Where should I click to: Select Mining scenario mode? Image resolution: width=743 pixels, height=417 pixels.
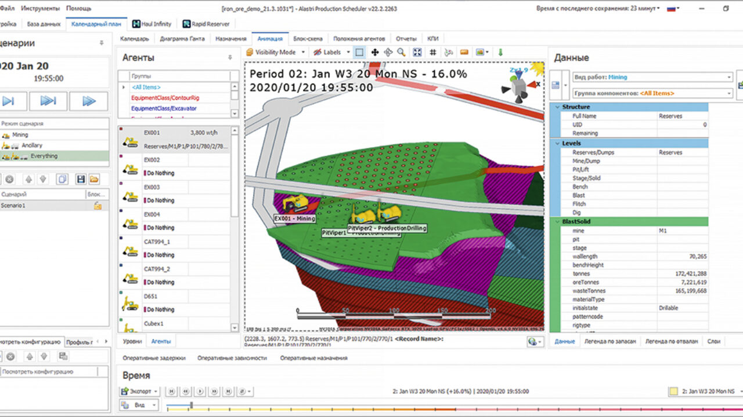coord(20,135)
